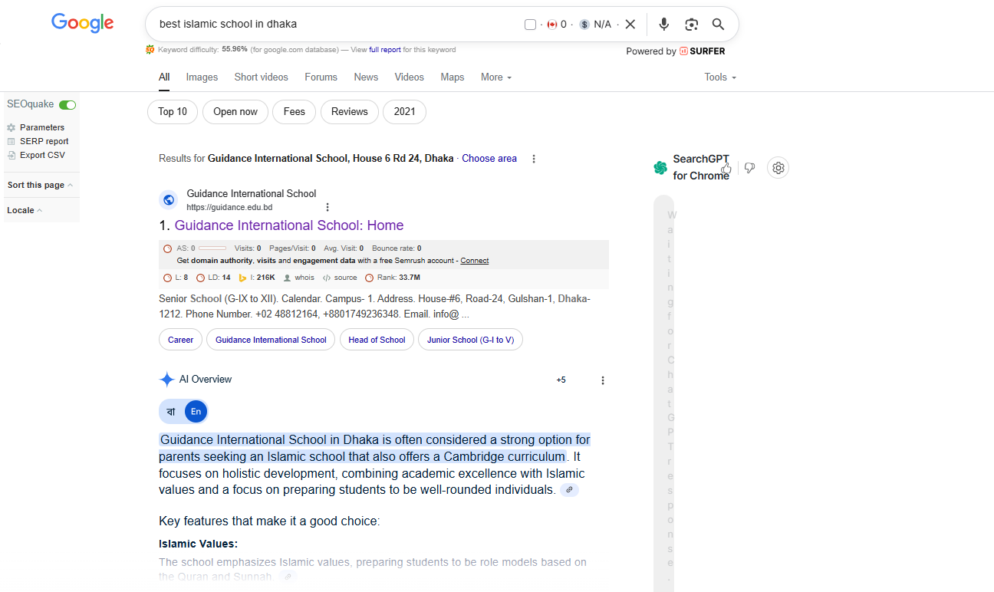
Task: Clear the search box with X
Action: coord(630,25)
